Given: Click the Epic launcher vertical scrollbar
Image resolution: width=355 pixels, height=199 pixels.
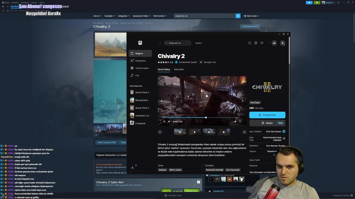Looking at the screenshot, I should click(x=289, y=50).
